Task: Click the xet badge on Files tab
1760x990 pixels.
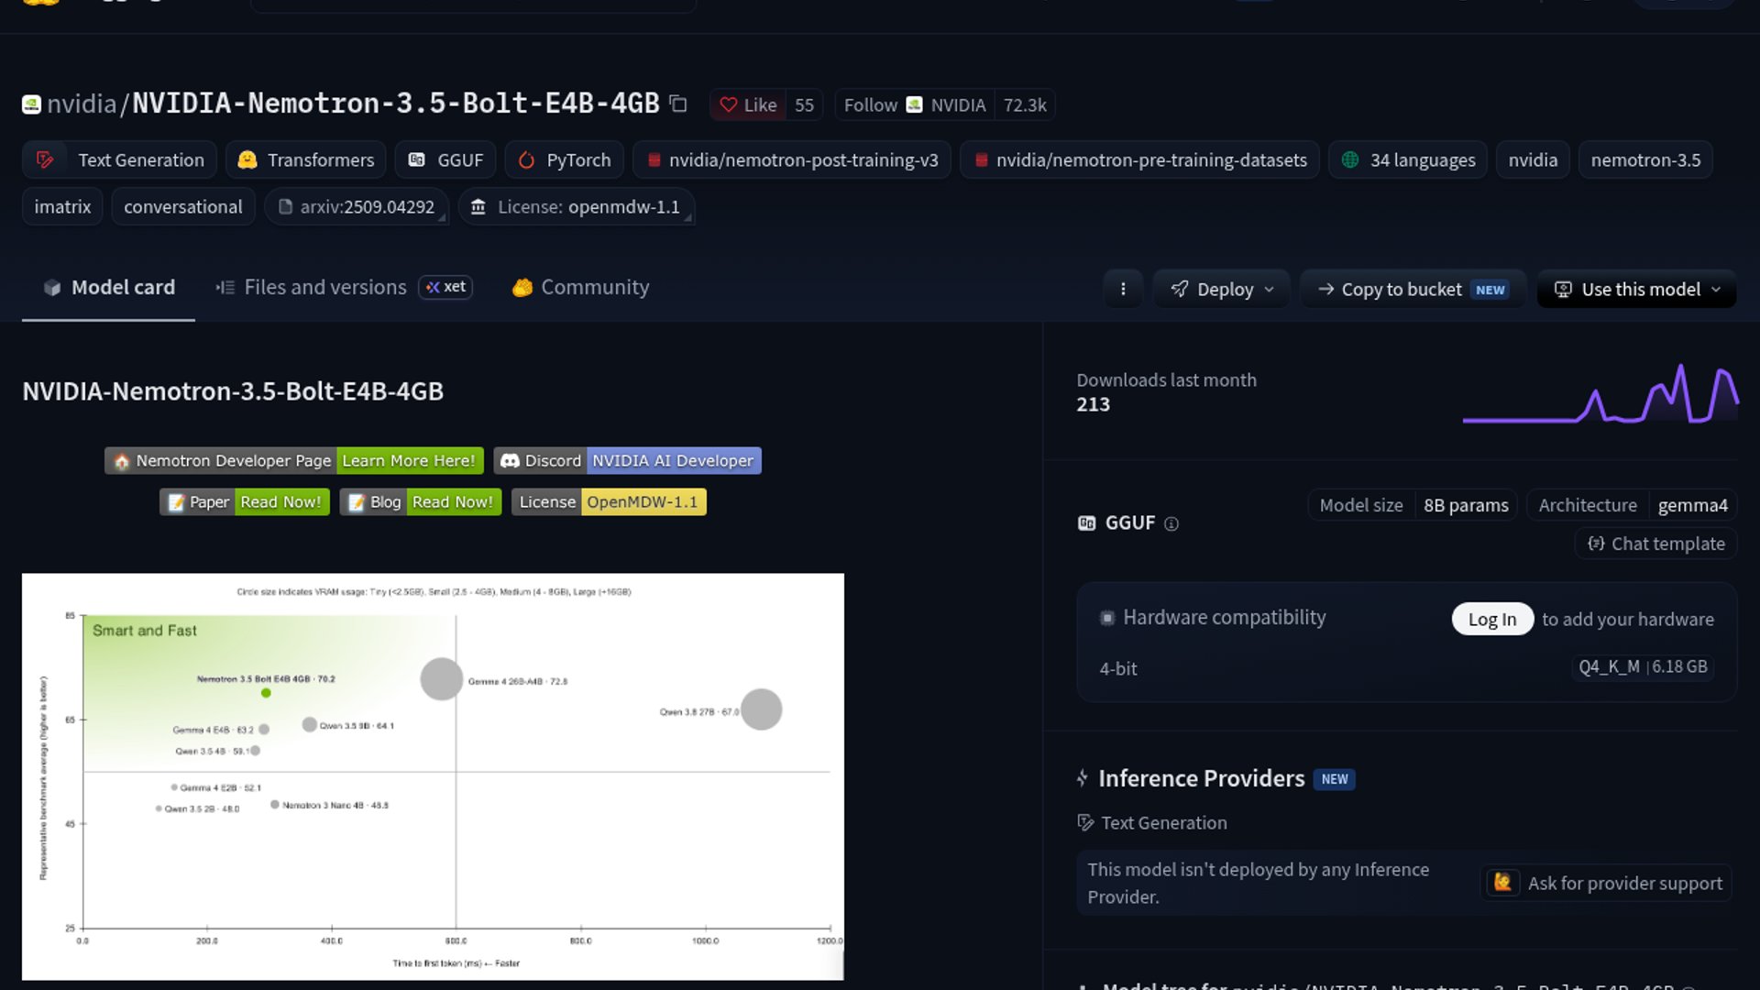Action: tap(445, 287)
